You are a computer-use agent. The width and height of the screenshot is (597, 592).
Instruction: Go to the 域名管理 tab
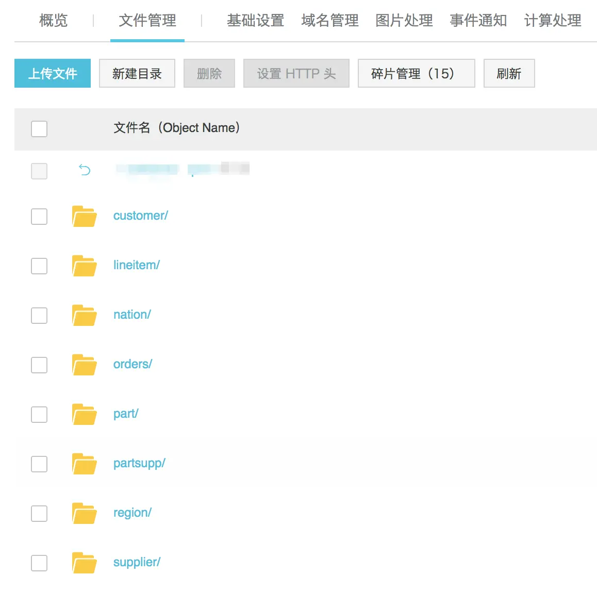[x=330, y=20]
